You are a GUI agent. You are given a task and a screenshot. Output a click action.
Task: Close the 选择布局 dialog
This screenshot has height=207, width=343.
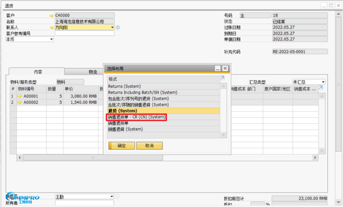pyautogui.click(x=225, y=68)
